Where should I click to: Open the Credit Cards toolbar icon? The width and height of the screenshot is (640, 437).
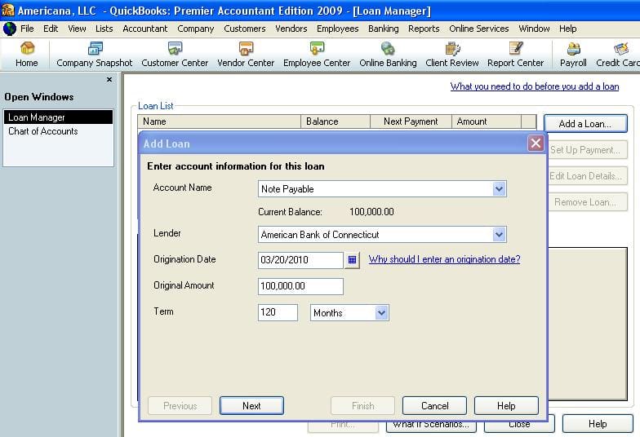click(618, 54)
